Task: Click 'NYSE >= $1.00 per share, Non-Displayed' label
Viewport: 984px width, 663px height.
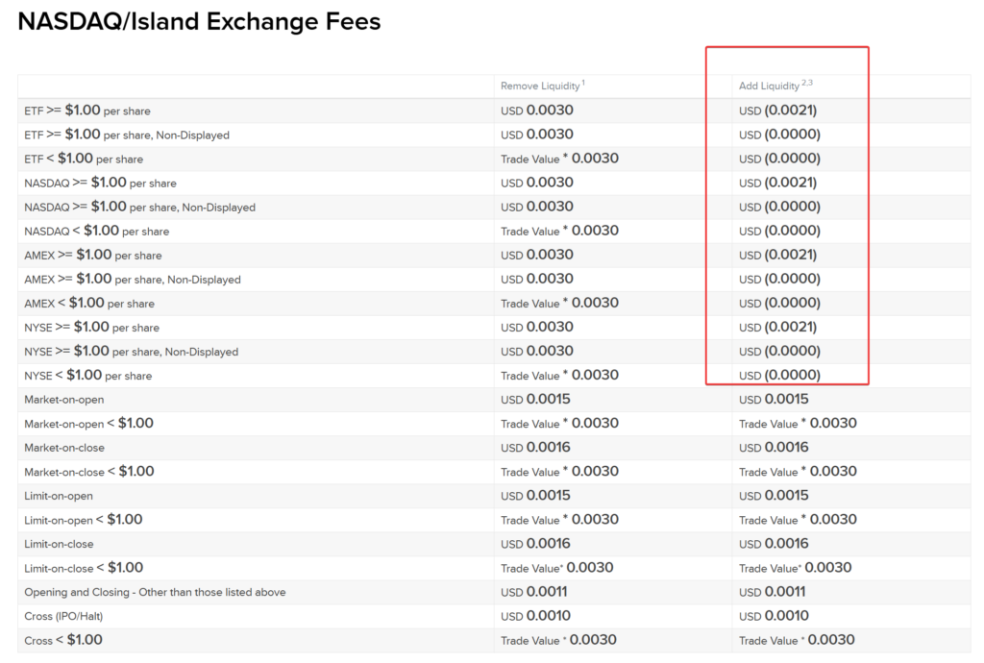Action: [x=131, y=352]
